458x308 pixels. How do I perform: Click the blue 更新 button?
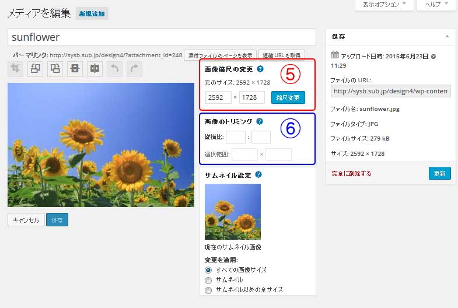coord(439,173)
